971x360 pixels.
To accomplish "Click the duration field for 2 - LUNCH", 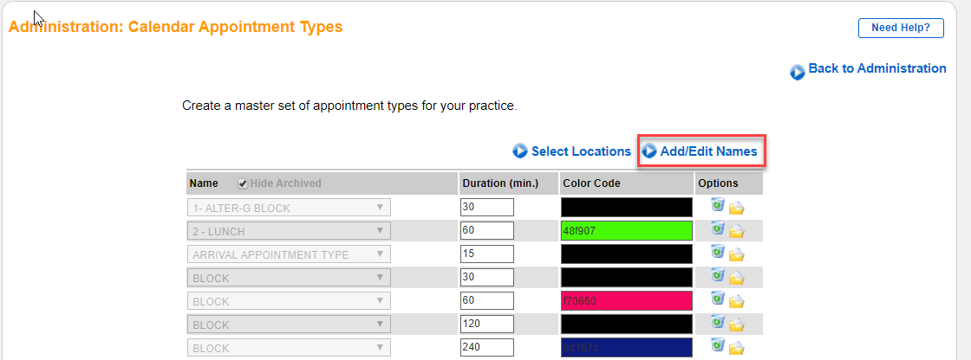I will 487,231.
